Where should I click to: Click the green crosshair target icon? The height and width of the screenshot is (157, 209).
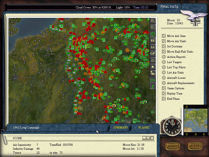pos(153,34)
